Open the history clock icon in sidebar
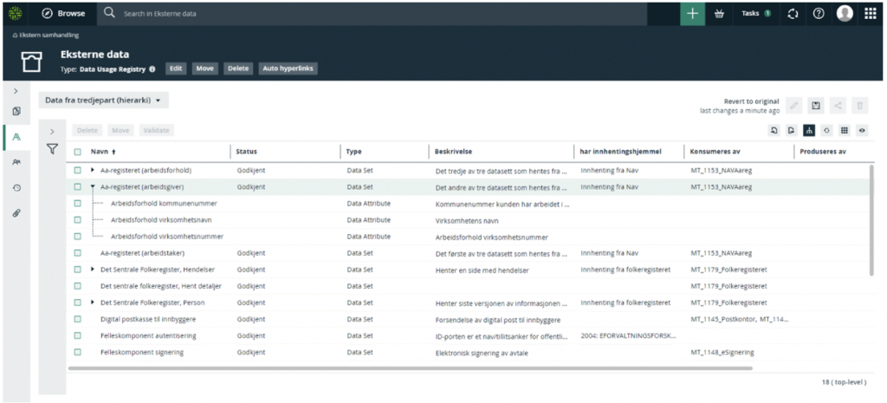887x403 pixels. pos(16,187)
